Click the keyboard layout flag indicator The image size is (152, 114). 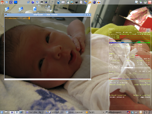click(129, 112)
